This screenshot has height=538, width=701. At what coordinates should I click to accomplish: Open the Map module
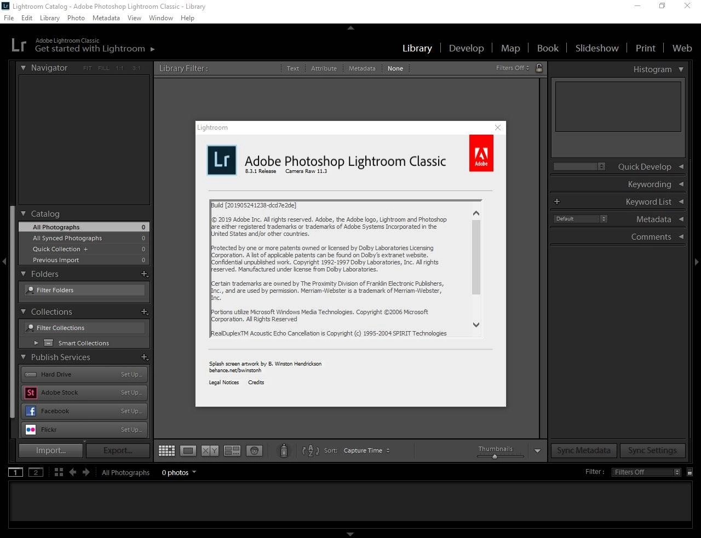pyautogui.click(x=510, y=48)
